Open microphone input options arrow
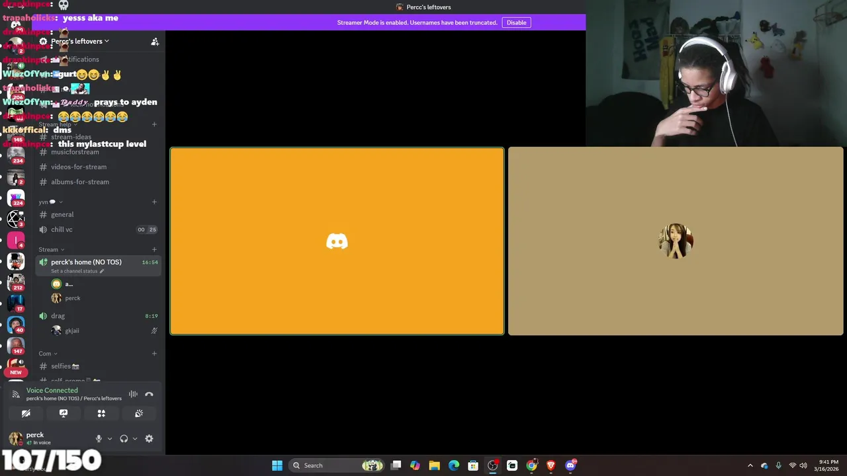 110,438
